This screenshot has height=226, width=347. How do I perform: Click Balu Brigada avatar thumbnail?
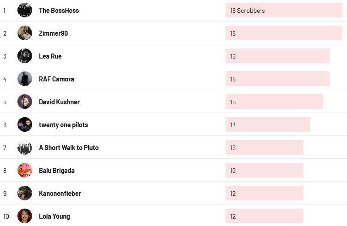pyautogui.click(x=25, y=170)
